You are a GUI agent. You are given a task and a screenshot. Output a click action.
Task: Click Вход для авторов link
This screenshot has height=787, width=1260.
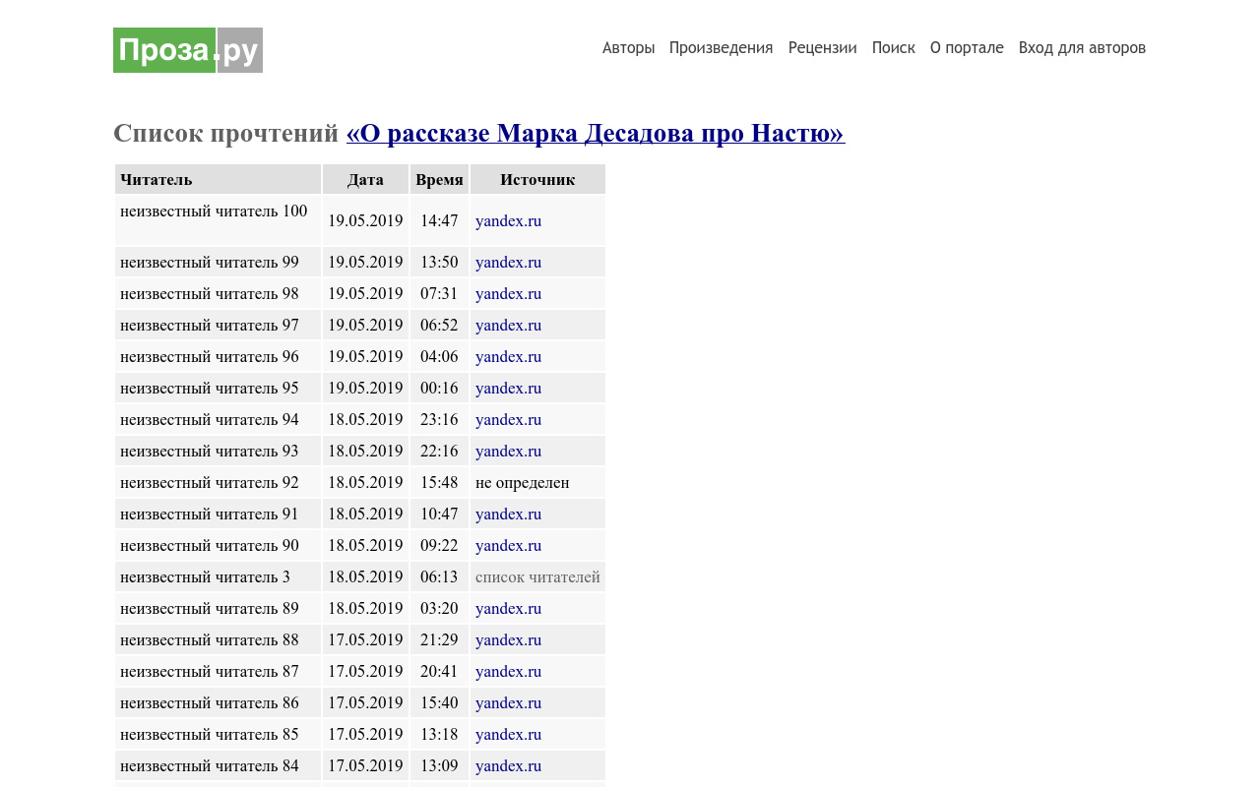pos(1082,48)
